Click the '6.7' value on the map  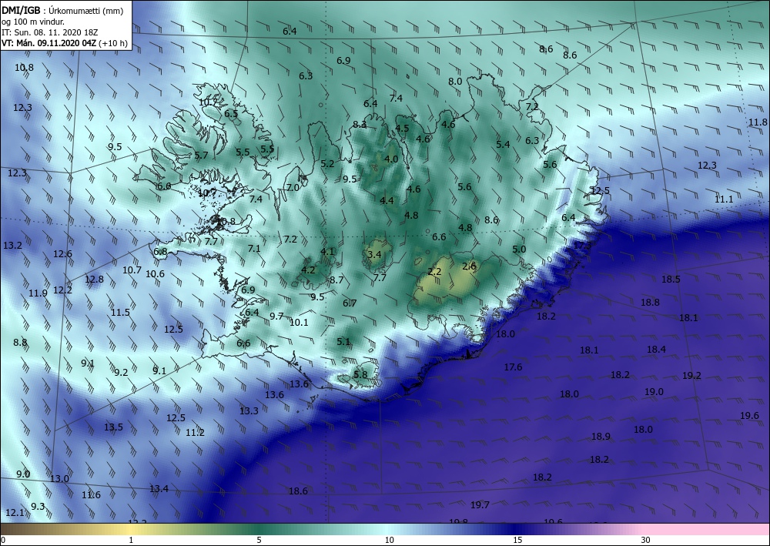click(x=350, y=303)
